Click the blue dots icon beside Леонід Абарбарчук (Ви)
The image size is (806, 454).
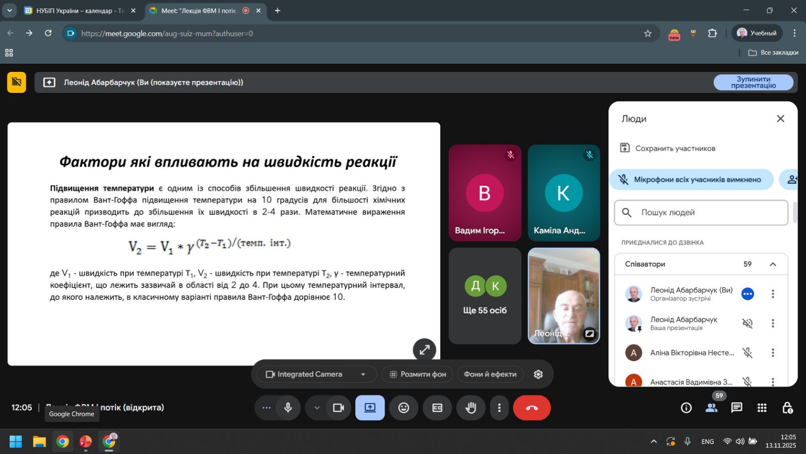(748, 294)
